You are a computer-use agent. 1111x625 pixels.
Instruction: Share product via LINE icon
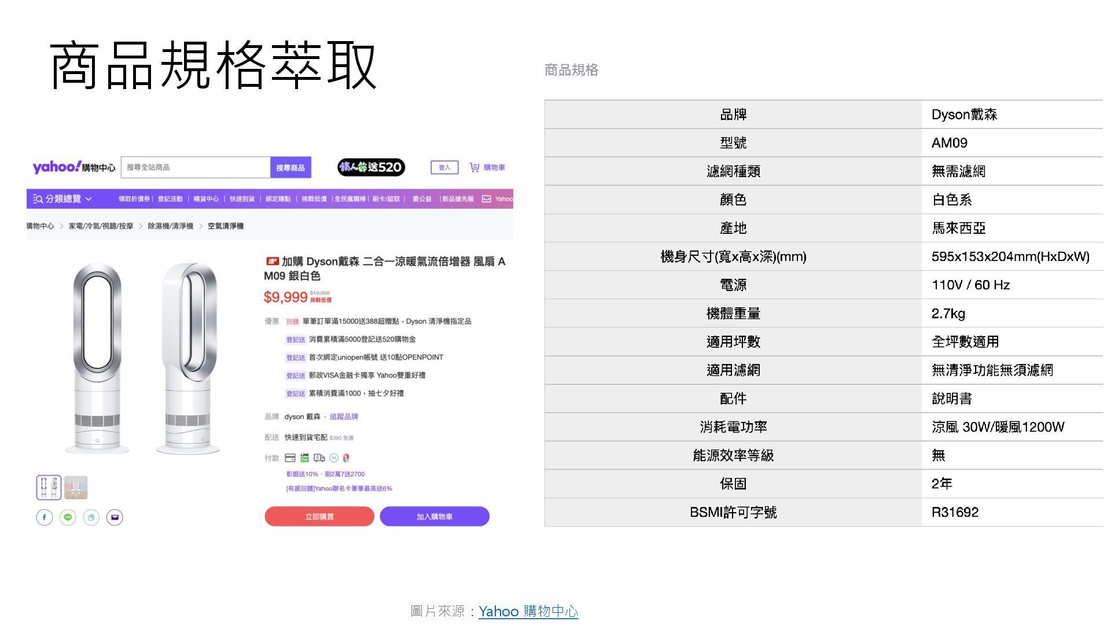click(x=68, y=517)
